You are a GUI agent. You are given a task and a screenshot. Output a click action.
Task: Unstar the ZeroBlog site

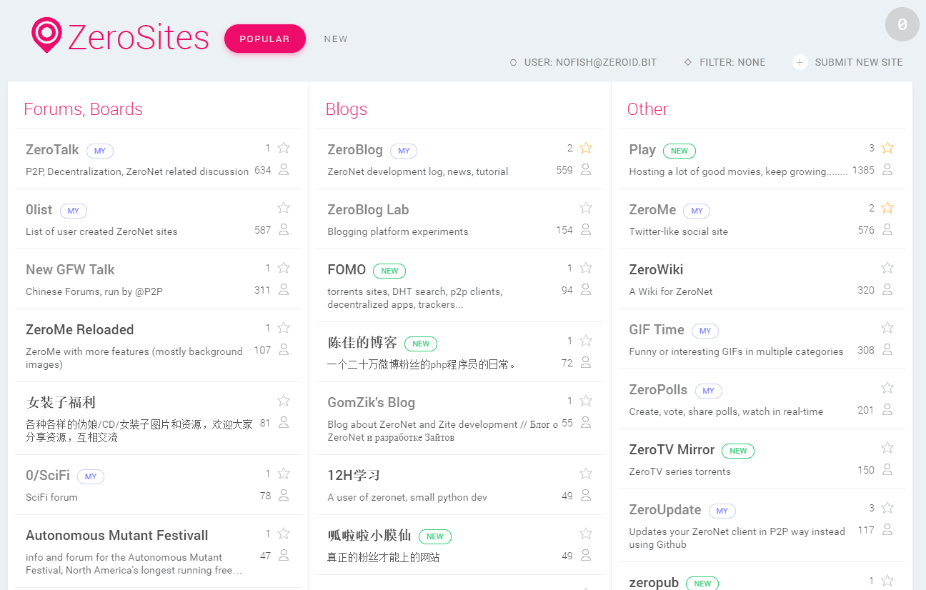(x=586, y=148)
